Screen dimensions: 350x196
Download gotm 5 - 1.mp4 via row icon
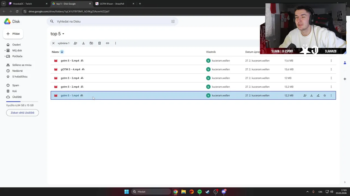click(311, 96)
